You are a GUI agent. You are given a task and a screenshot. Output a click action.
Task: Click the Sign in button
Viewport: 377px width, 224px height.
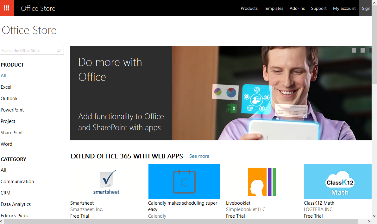tap(366, 8)
